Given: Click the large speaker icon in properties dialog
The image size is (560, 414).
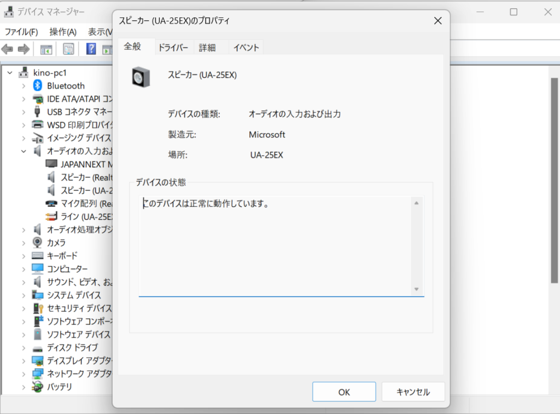Looking at the screenshot, I should point(141,77).
